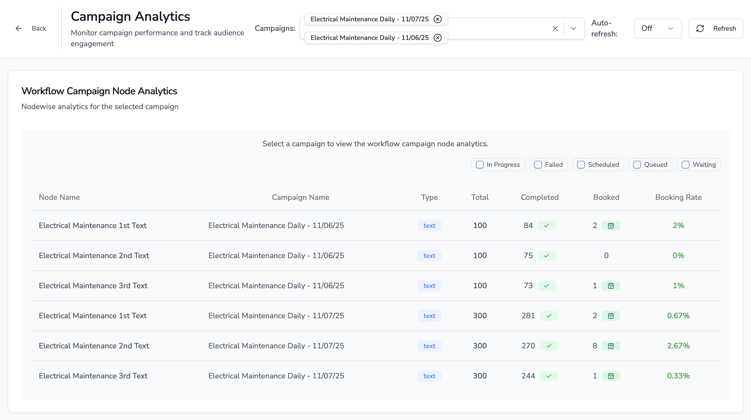The image size is (751, 420).
Task: Click the checkmark icon beside 244 completed
Action: click(x=549, y=376)
